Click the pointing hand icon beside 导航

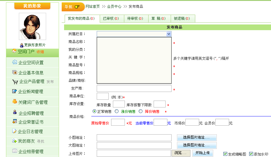click(77, 7)
